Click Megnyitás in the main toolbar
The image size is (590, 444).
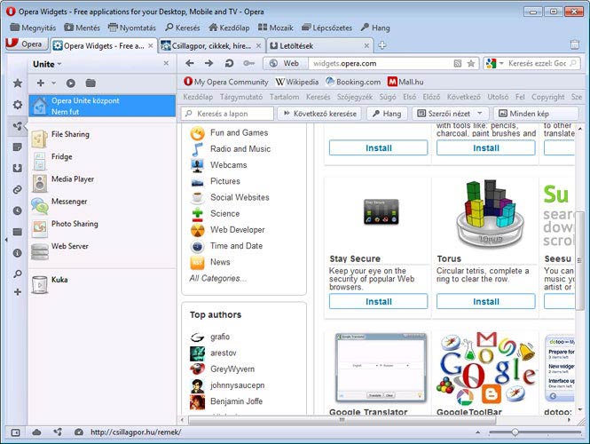33,28
